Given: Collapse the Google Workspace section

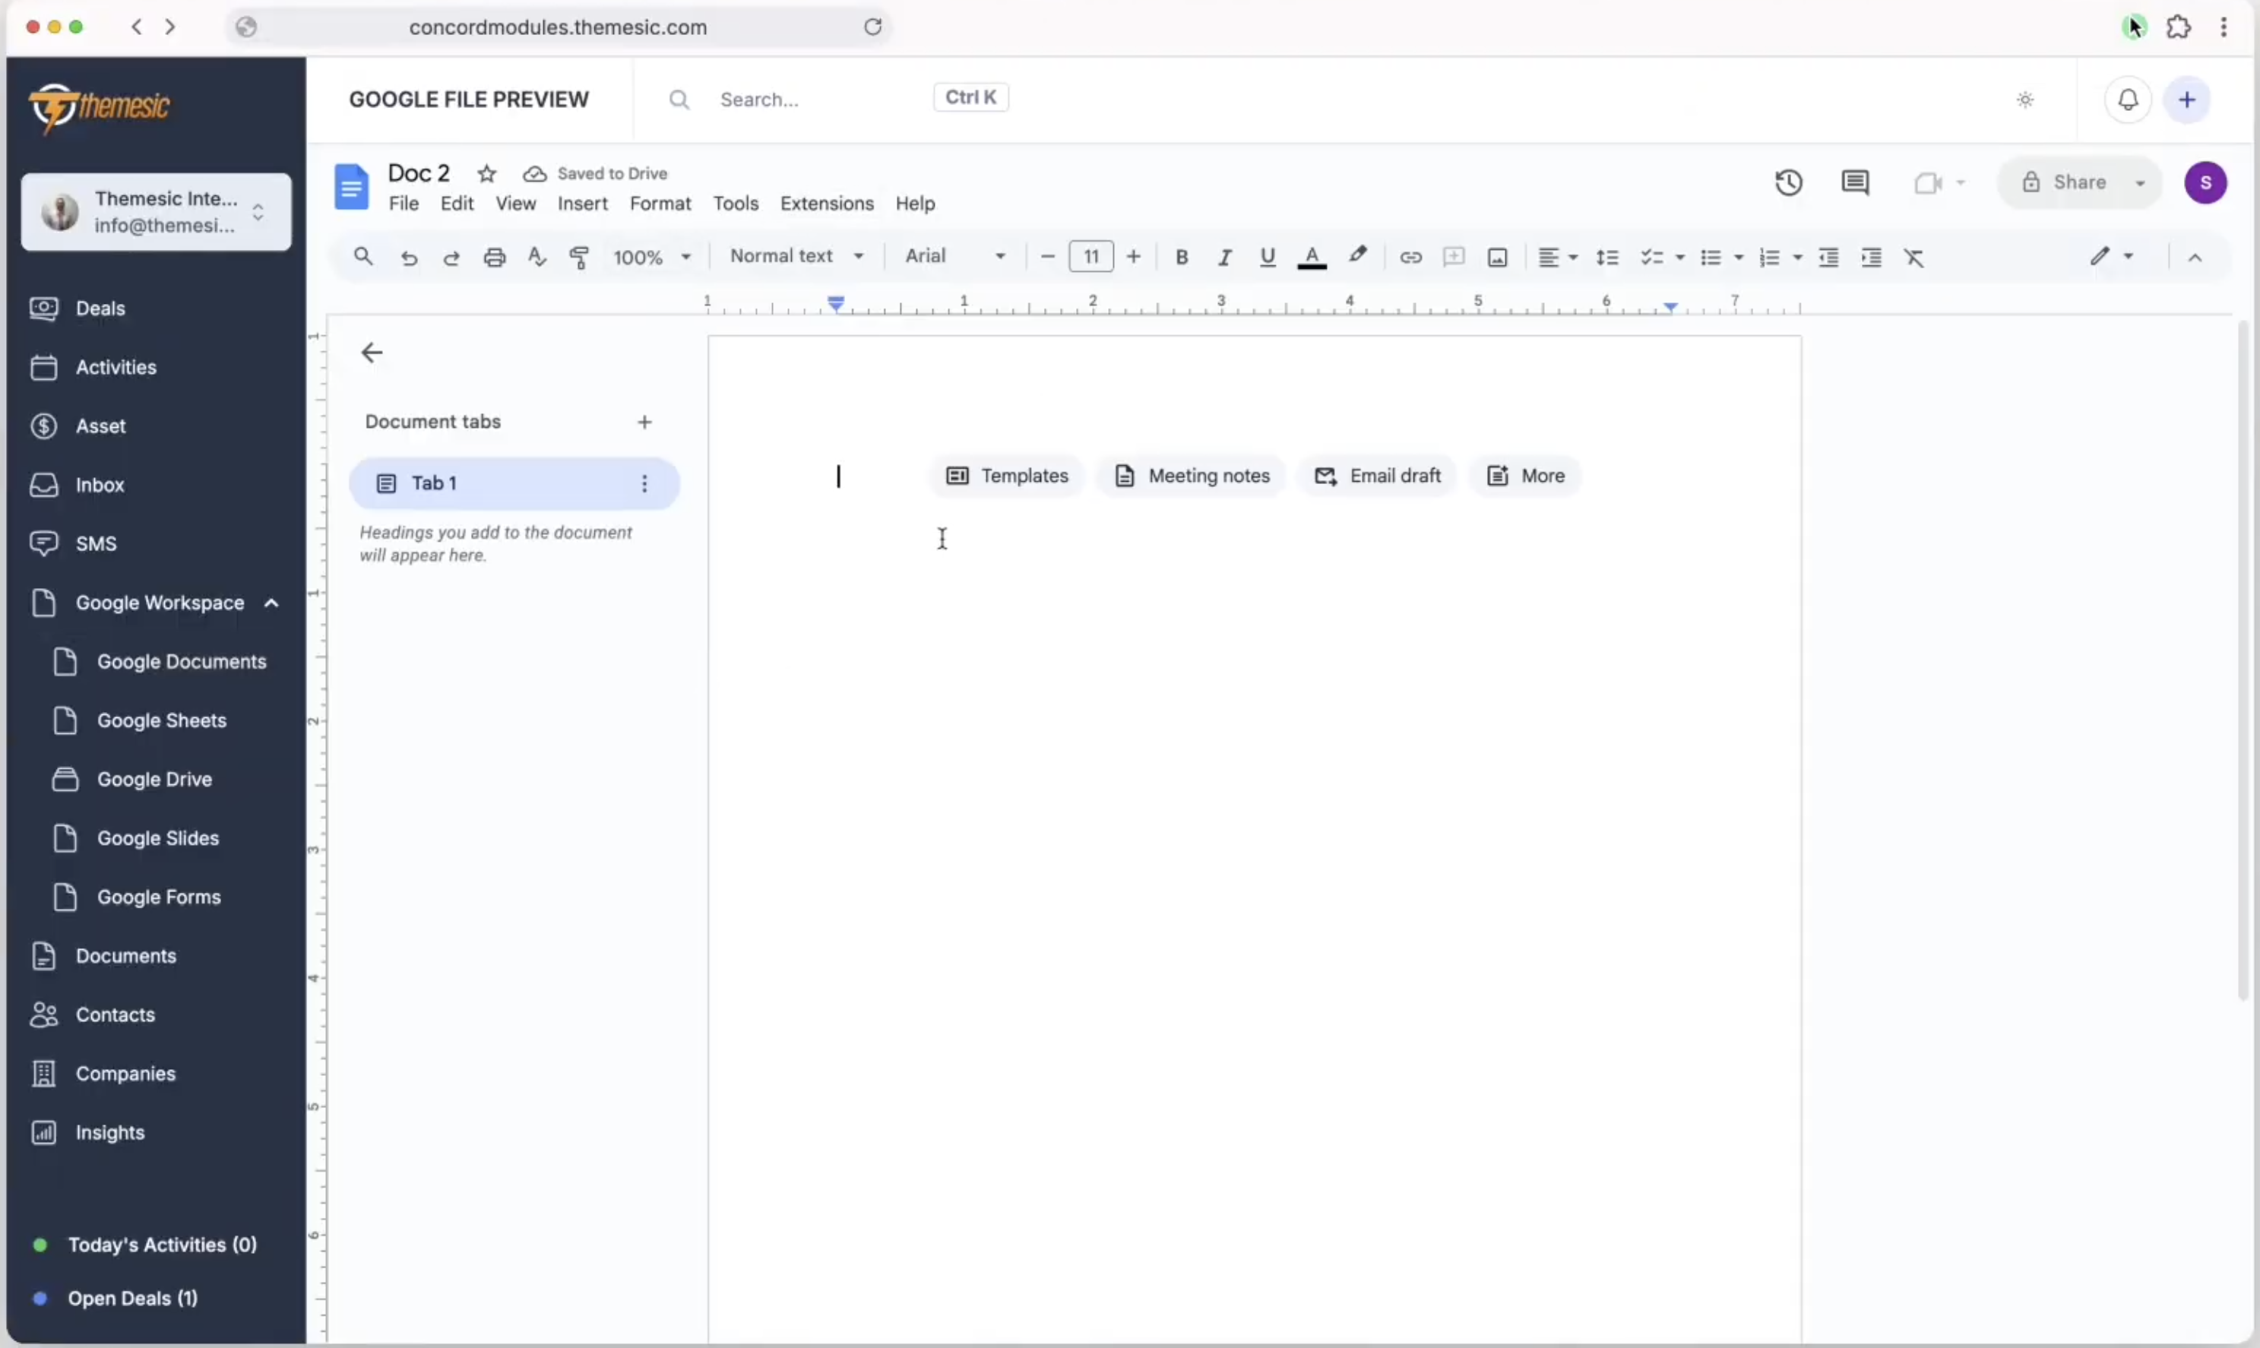Looking at the screenshot, I should pos(271,603).
